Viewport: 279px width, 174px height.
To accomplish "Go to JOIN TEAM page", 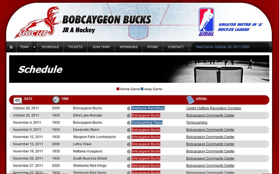I will point(101,47).
